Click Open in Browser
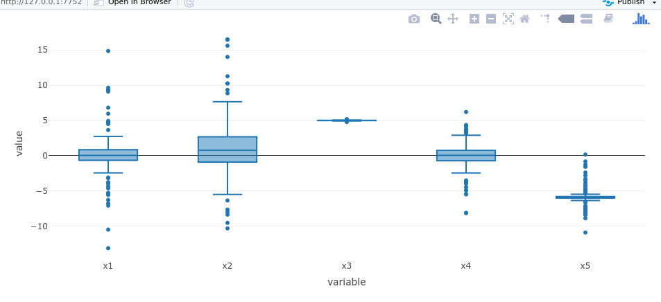Screen dimensions: 661x302 pyautogui.click(x=139, y=2)
